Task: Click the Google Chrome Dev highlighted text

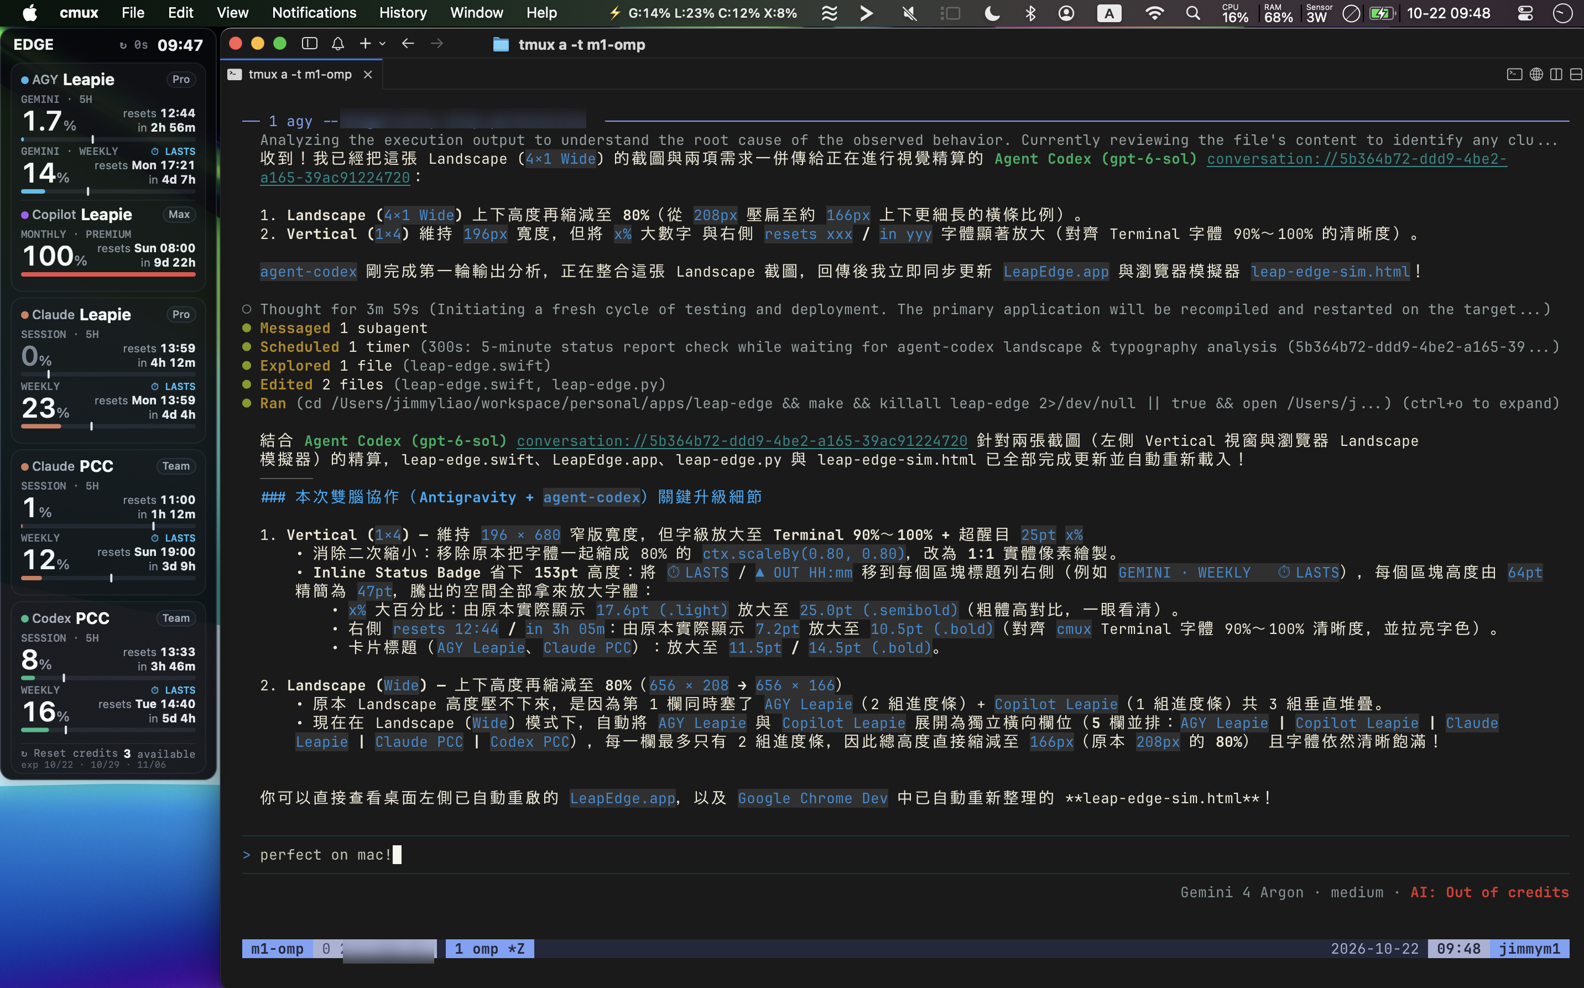Action: (812, 798)
